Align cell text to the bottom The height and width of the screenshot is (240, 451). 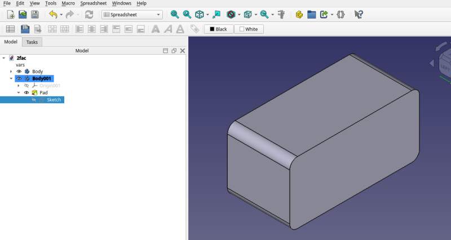[140, 29]
